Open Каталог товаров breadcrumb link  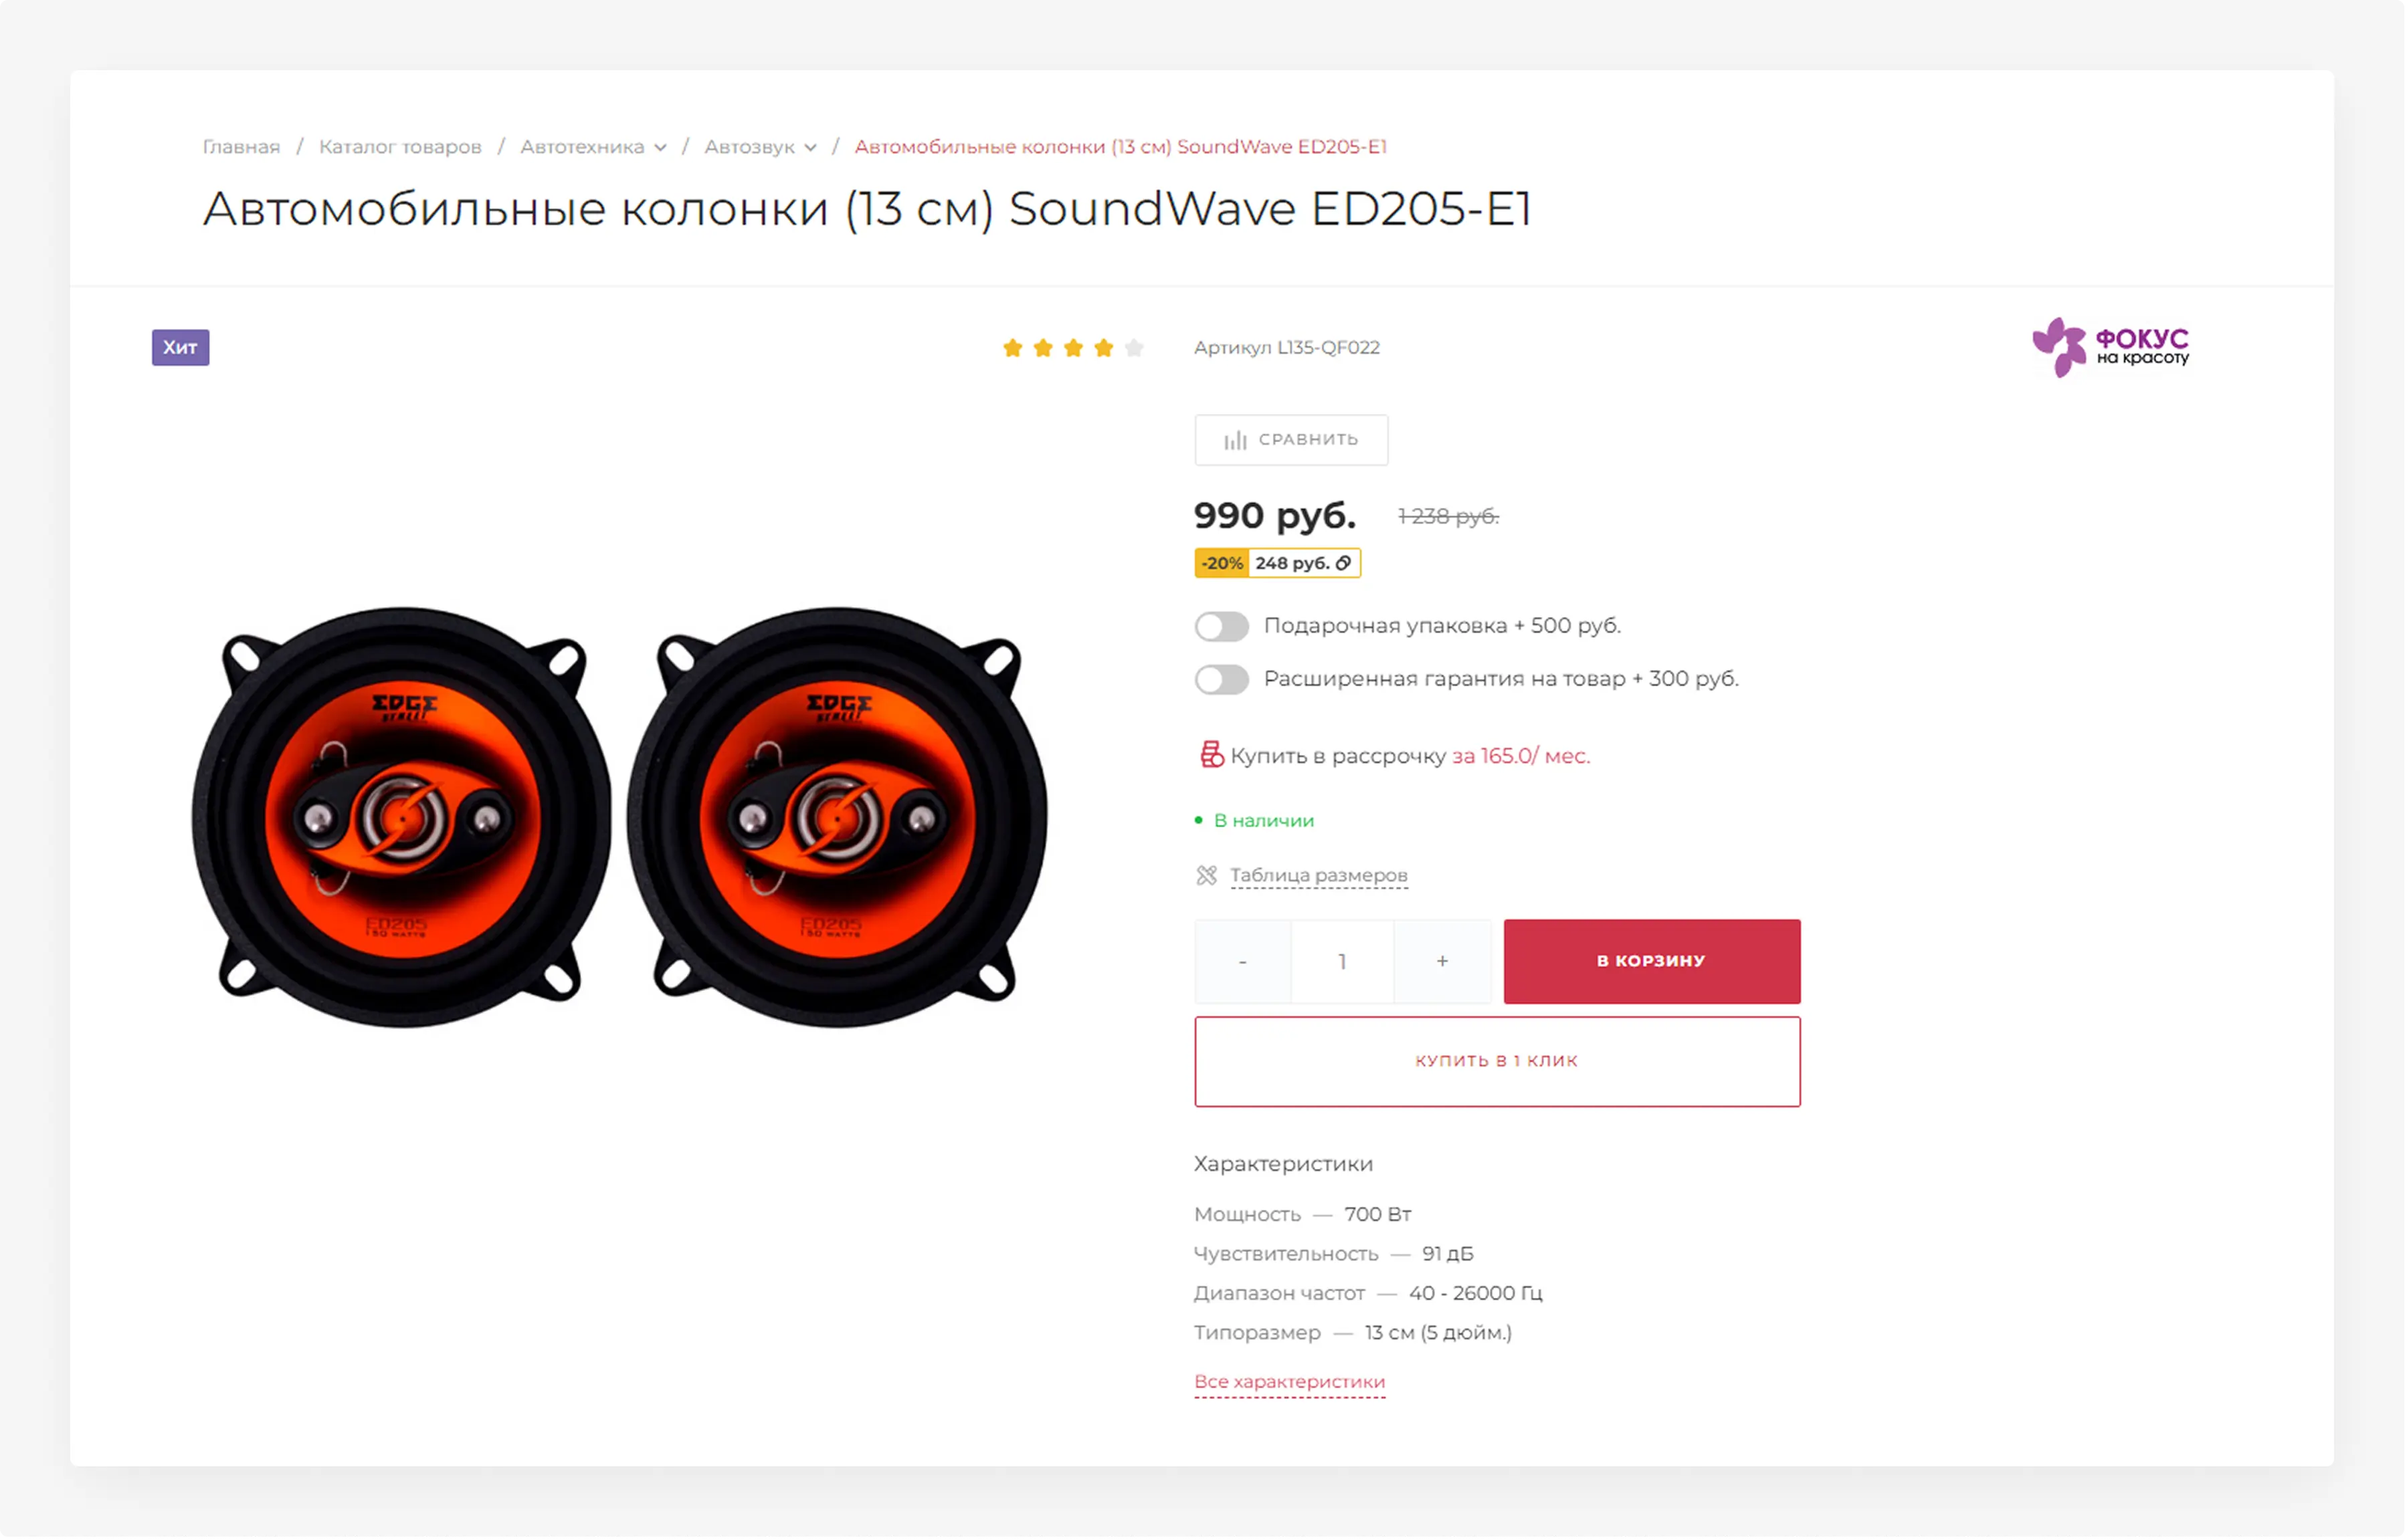[400, 147]
